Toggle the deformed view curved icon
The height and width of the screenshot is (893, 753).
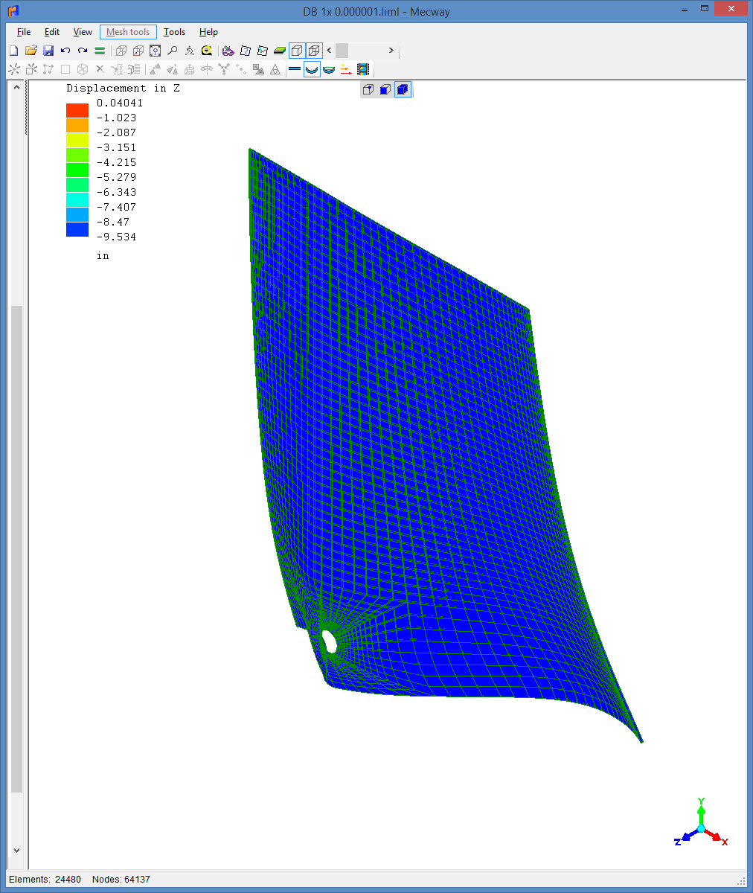(x=312, y=69)
